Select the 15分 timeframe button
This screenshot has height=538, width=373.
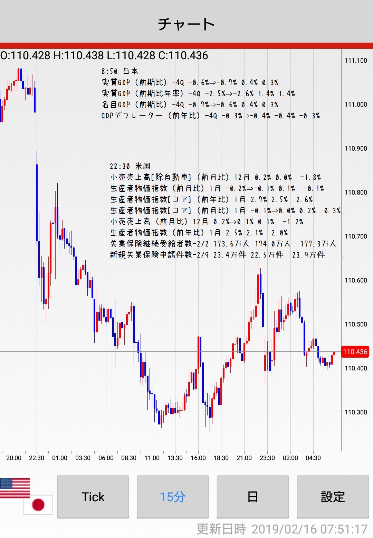pyautogui.click(x=173, y=497)
